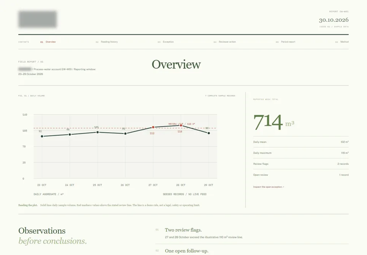
Task: Click the 'SEEDED RECORDS / NO LIVE FEED' note
Action: coord(185,194)
